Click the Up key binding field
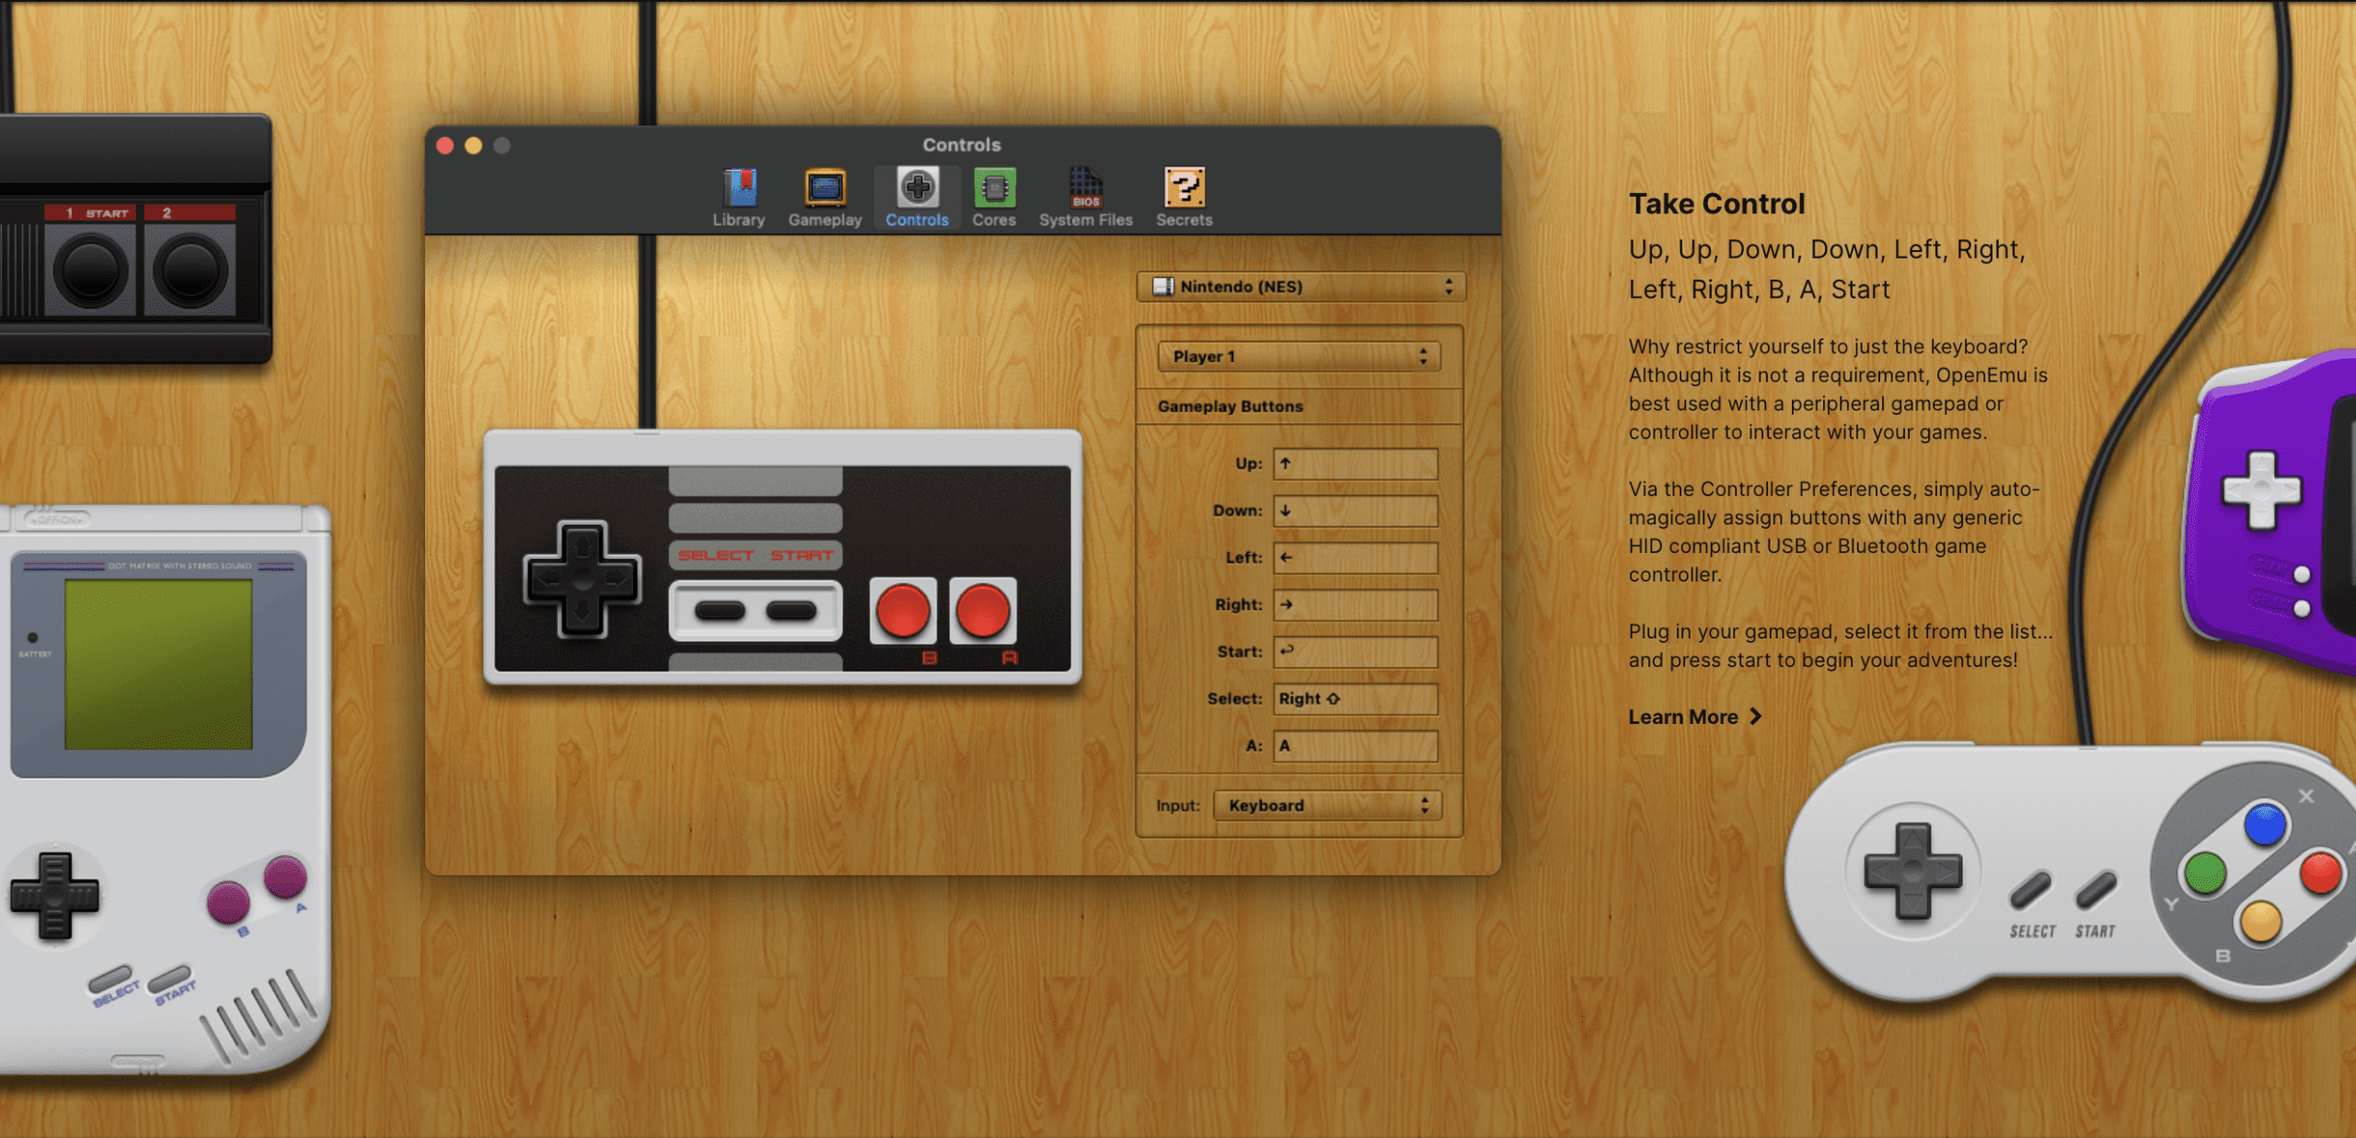The width and height of the screenshot is (2356, 1138). [x=1355, y=465]
